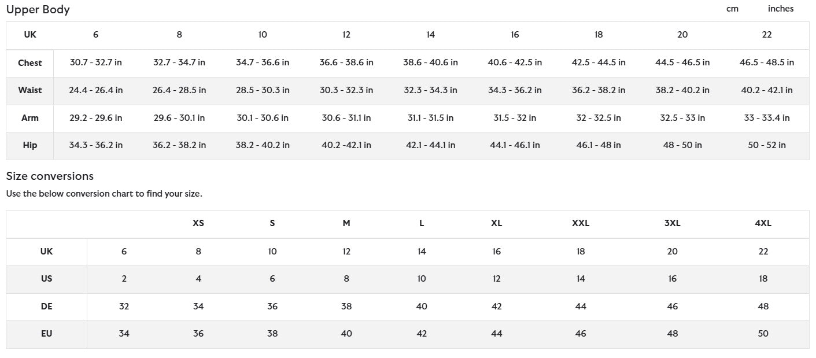This screenshot has width=816, height=358.
Task: Switch measurements to inches
Action: click(x=781, y=9)
